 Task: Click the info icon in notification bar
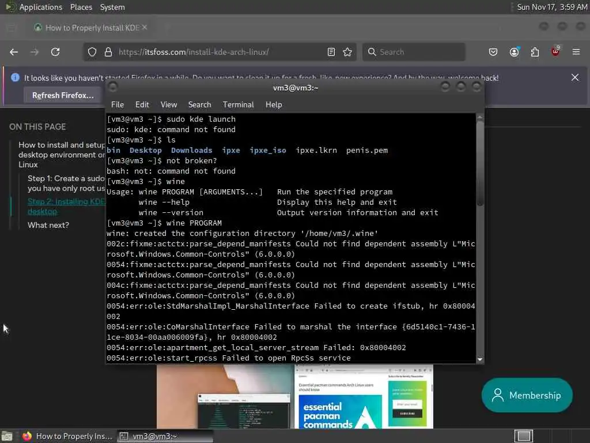[15, 78]
